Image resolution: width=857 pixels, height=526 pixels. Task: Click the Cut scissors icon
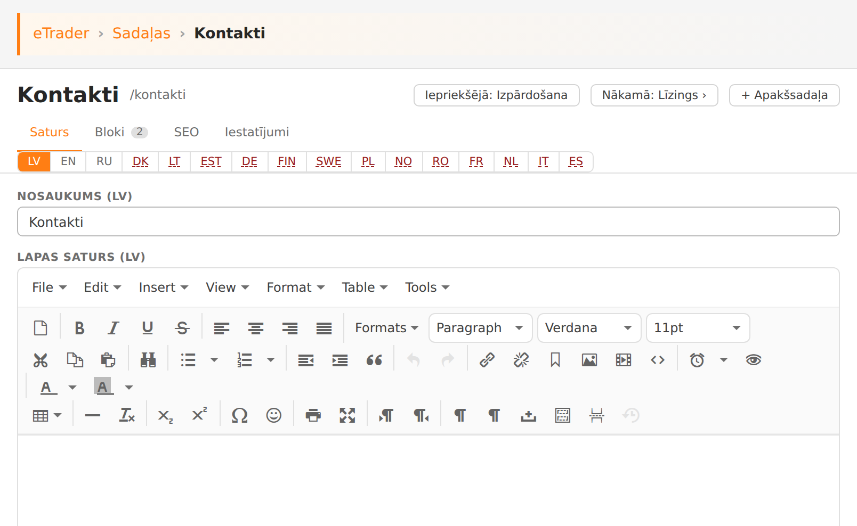point(41,360)
